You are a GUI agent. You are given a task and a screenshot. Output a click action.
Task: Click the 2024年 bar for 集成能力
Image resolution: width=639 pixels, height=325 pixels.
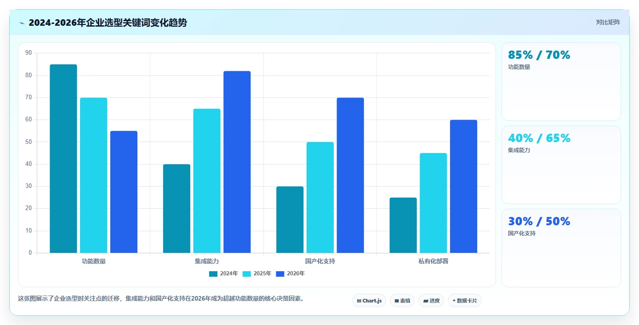(177, 209)
